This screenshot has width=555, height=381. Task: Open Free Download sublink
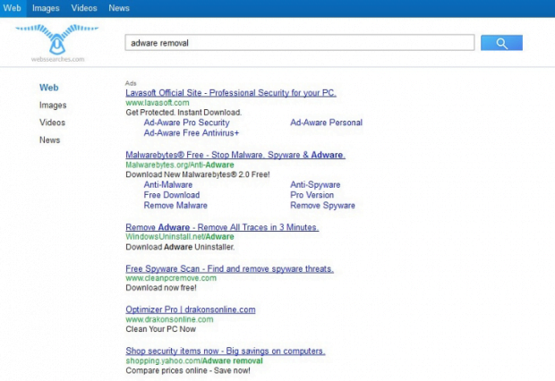172,195
